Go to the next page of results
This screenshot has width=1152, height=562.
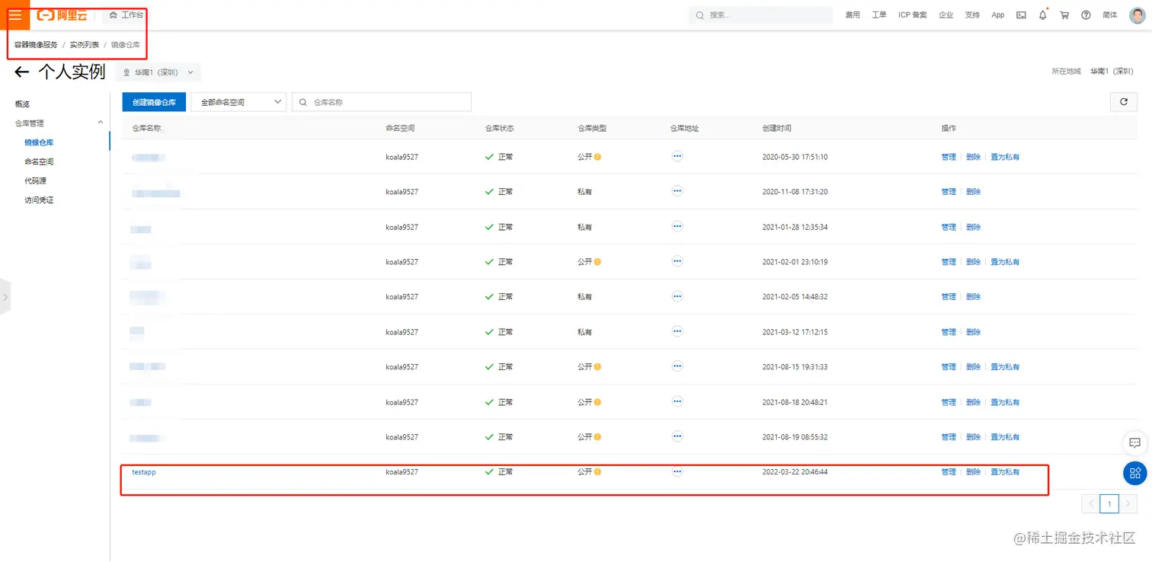[x=1128, y=503]
